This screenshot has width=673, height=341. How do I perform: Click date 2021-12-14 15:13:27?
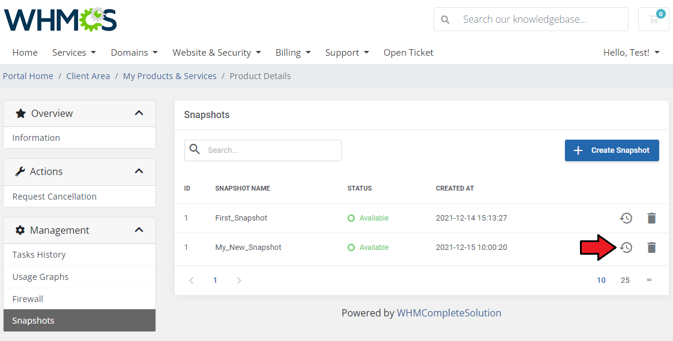(x=471, y=218)
